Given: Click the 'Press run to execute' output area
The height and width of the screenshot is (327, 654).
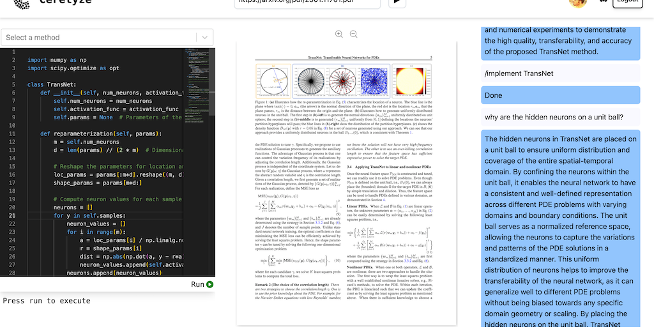Looking at the screenshot, I should 47,301.
